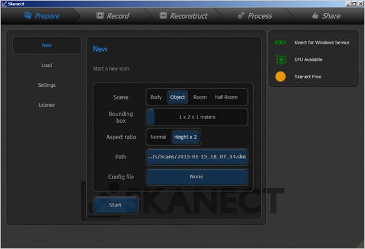Image resolution: width=365 pixels, height=249 pixels.
Task: Go to the Process tab
Action: [255, 16]
